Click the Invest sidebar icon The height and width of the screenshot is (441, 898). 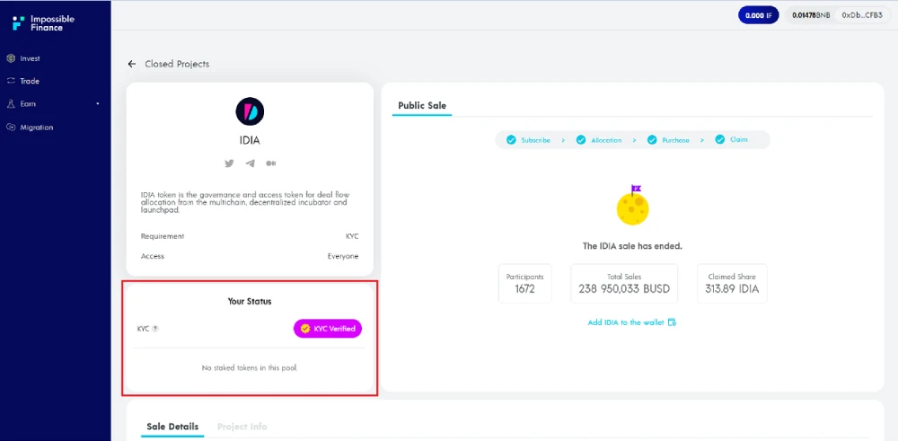[x=10, y=58]
